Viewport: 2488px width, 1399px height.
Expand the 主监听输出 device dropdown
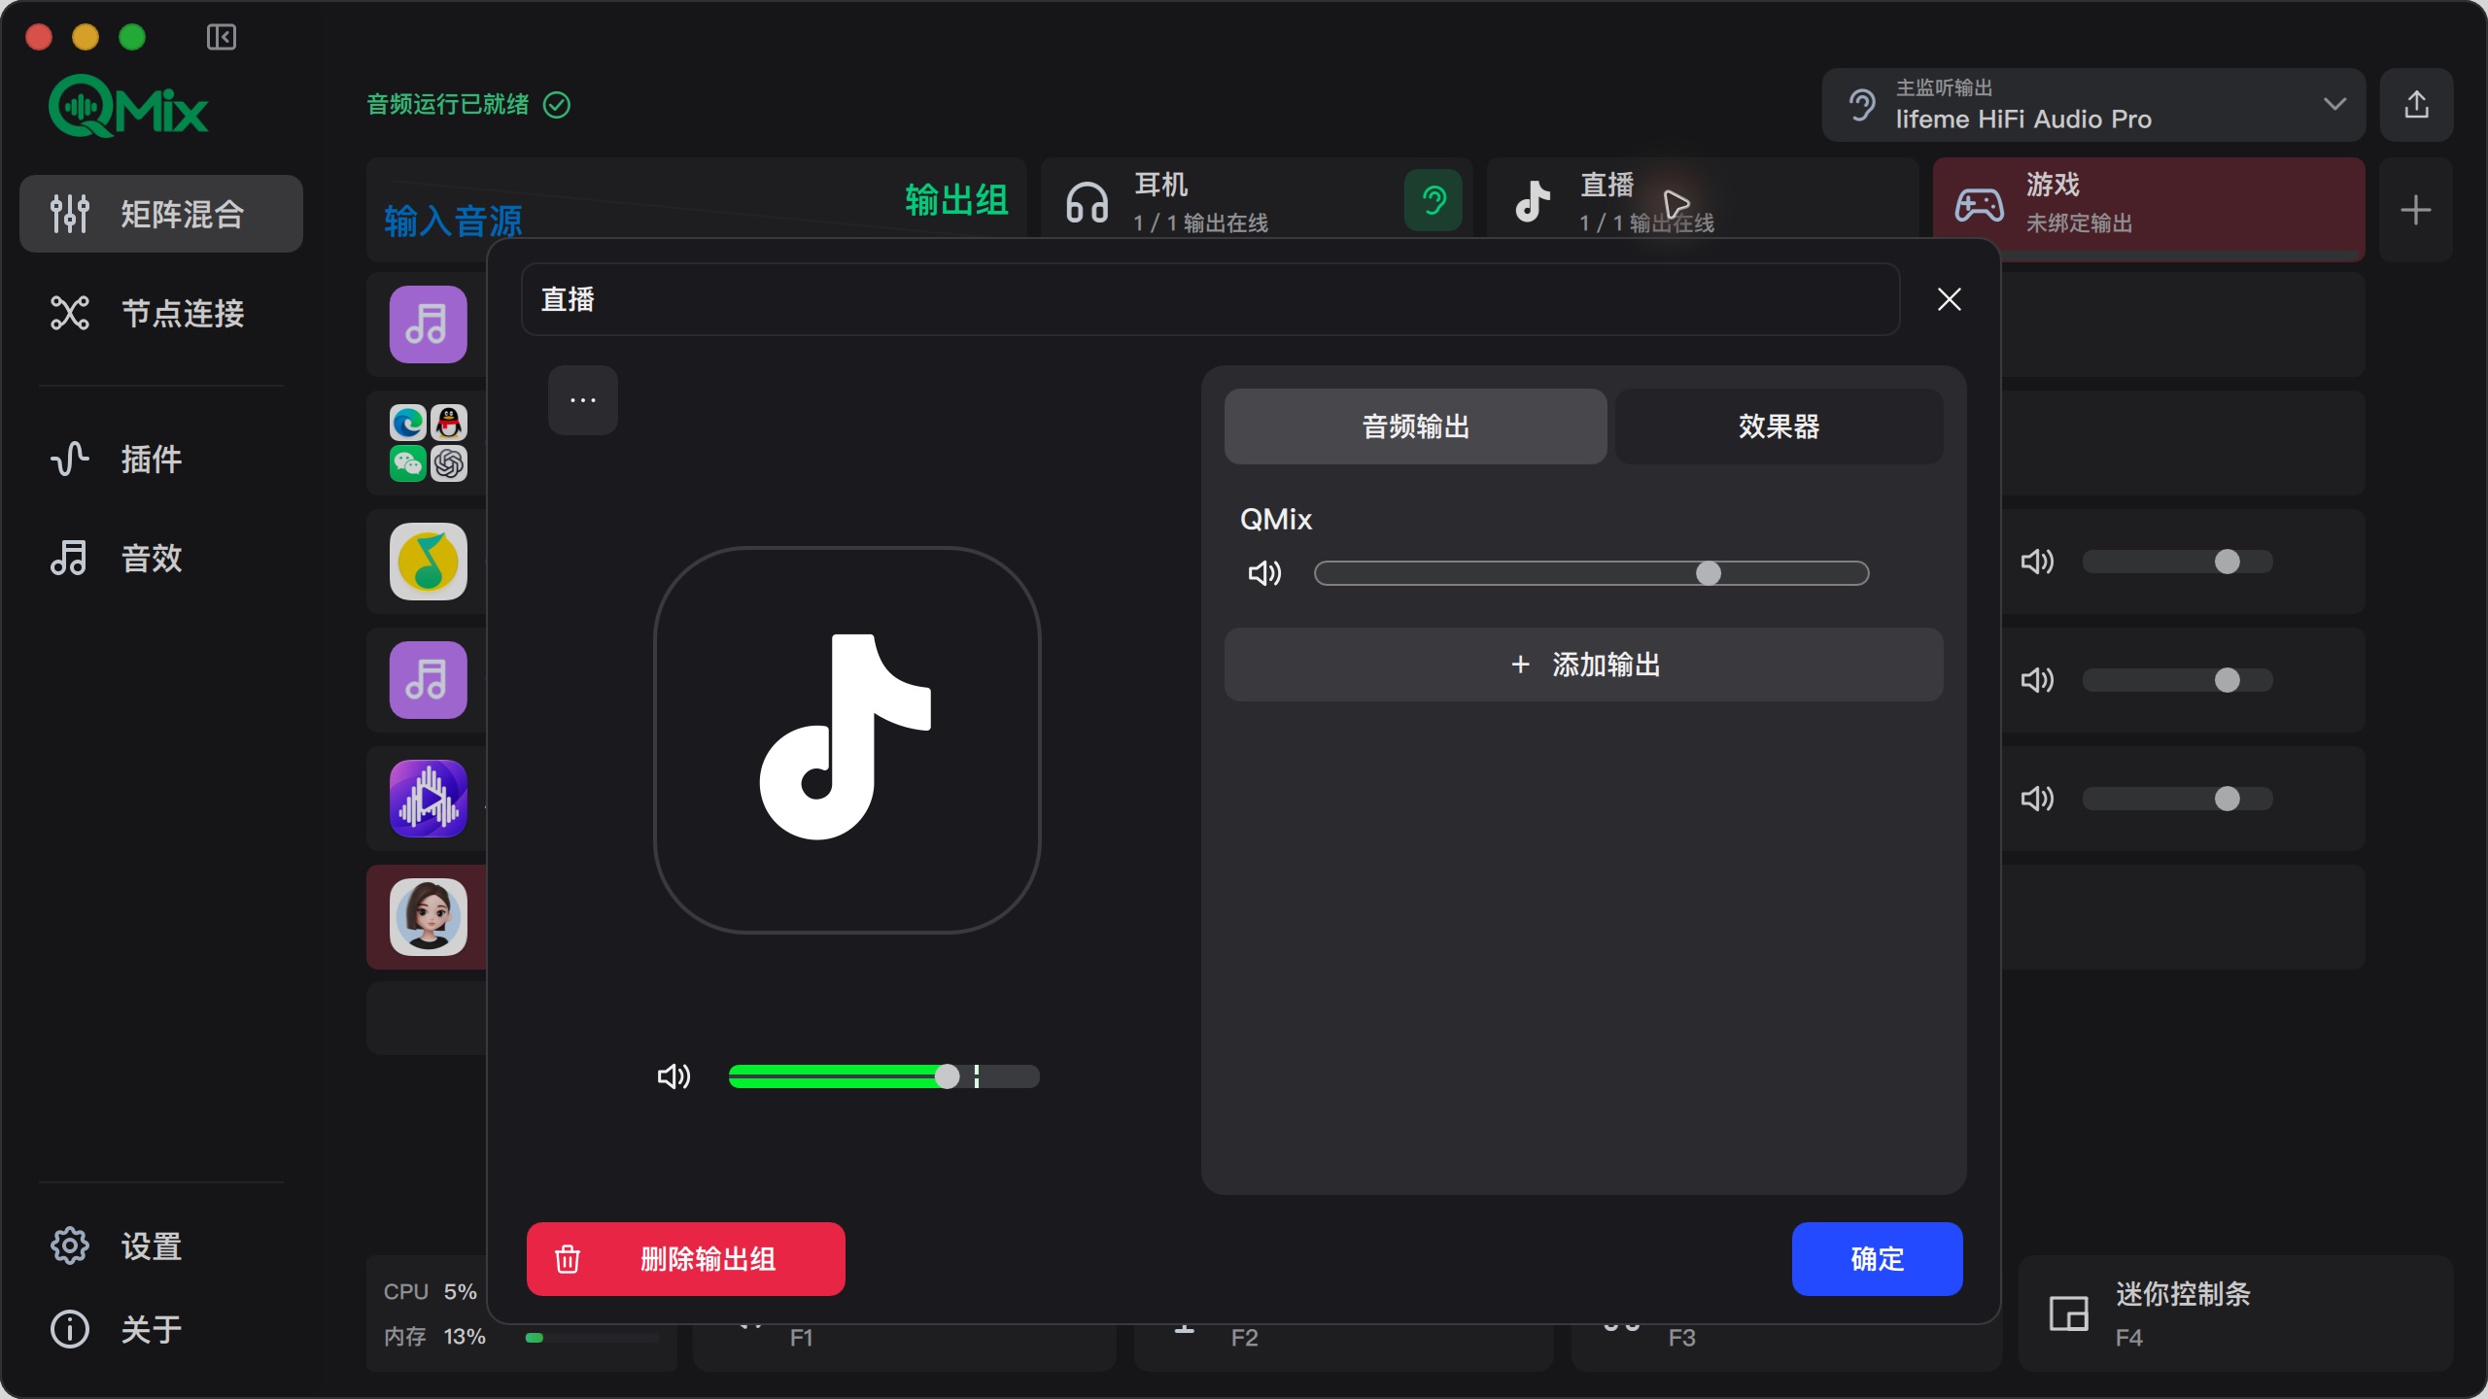coord(2093,105)
